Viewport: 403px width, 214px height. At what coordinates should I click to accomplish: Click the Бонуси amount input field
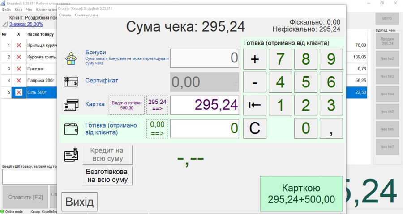coord(205,58)
